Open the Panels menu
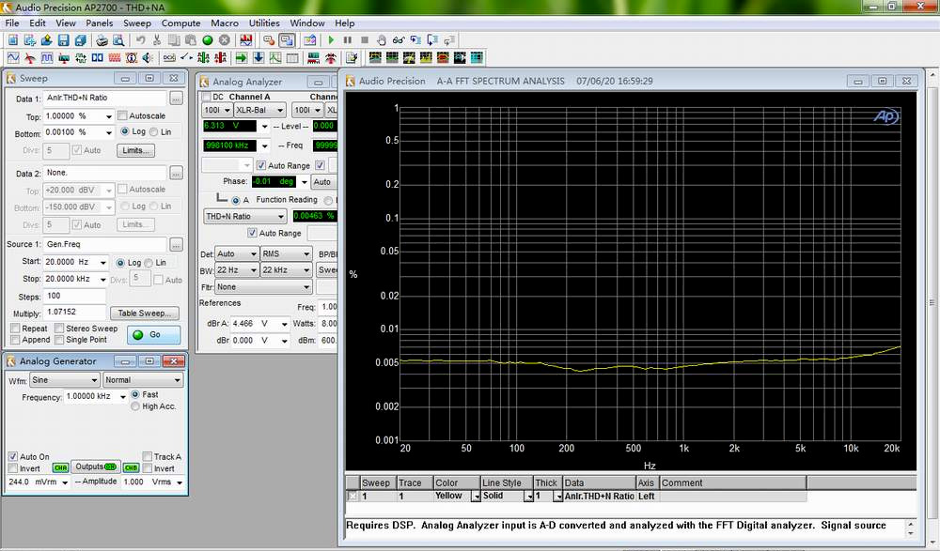Image resolution: width=940 pixels, height=551 pixels. (x=99, y=23)
